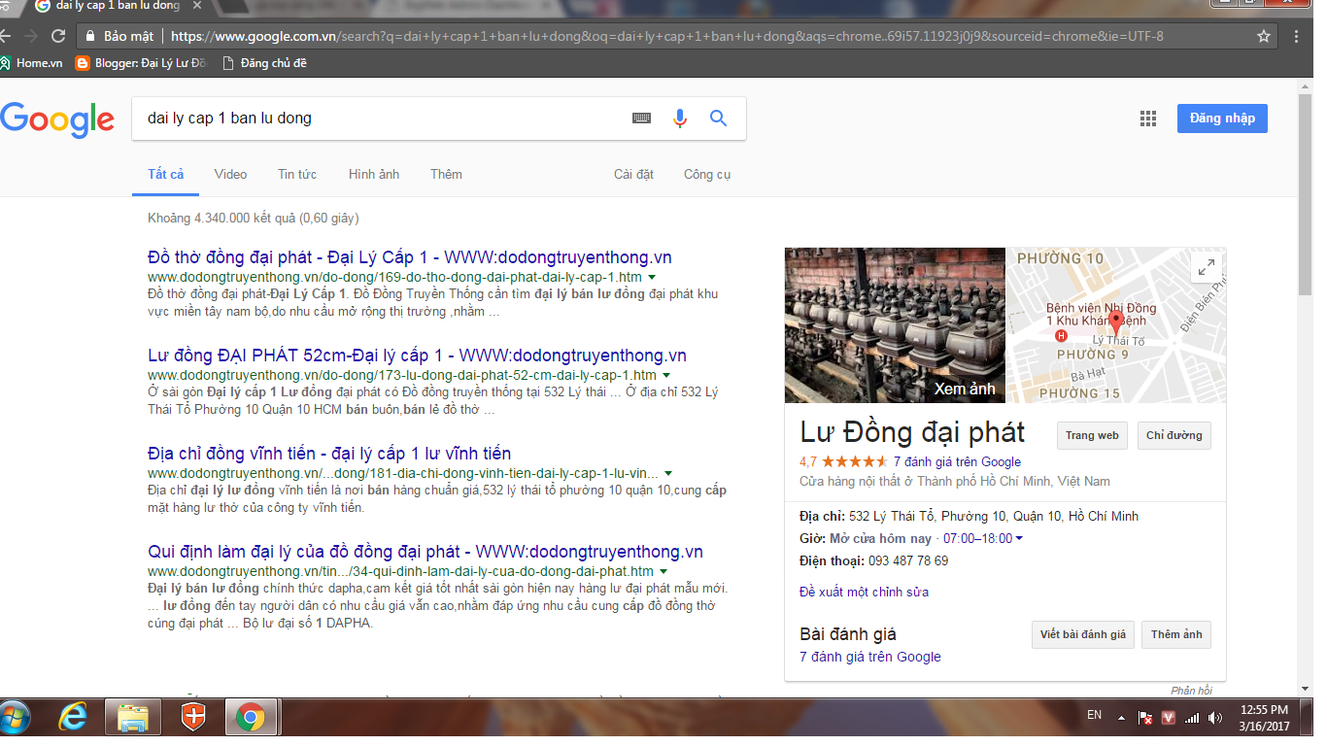The image size is (1327, 746).
Task: Go forward with the browser arrow
Action: (30, 36)
